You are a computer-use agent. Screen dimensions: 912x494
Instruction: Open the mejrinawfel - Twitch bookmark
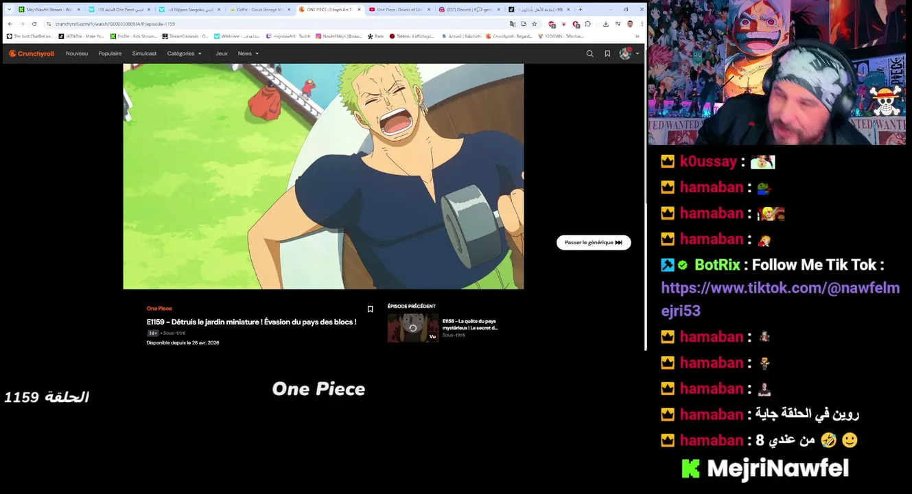tap(288, 36)
